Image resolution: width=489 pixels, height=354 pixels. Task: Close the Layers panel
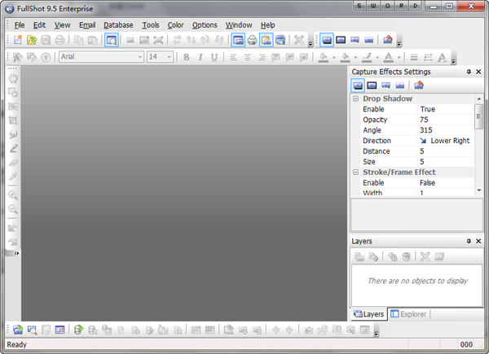478,242
